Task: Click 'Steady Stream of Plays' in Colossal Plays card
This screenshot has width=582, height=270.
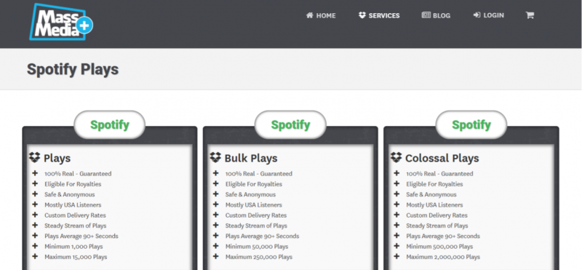Action: click(x=437, y=226)
